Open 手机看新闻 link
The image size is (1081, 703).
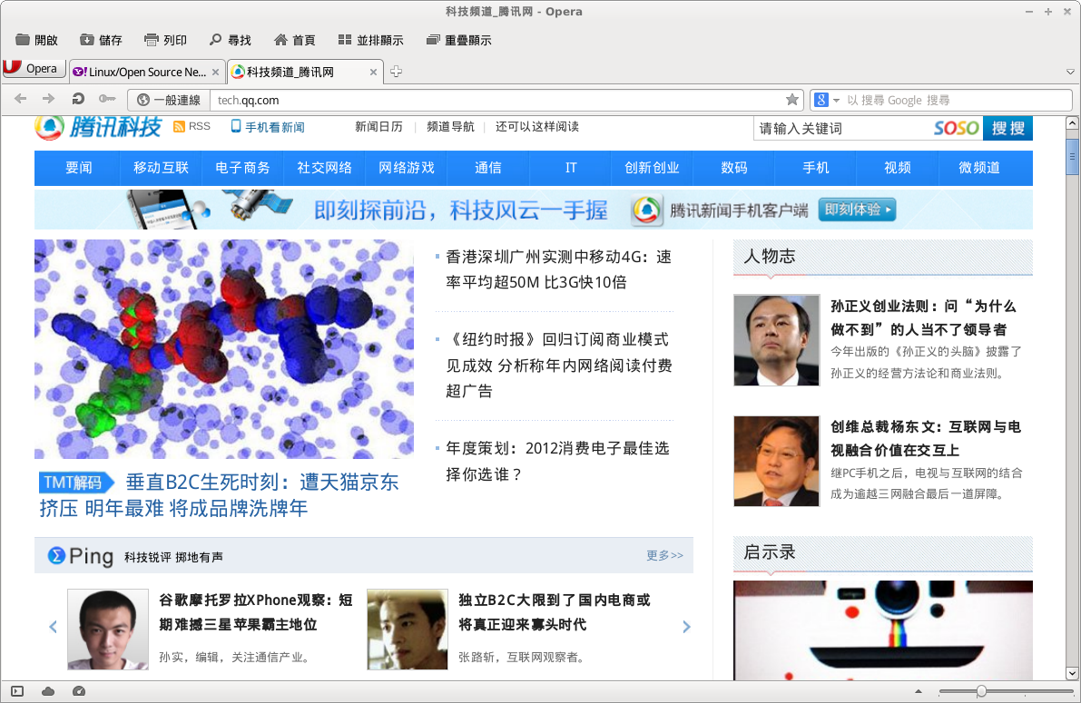pyautogui.click(x=268, y=127)
